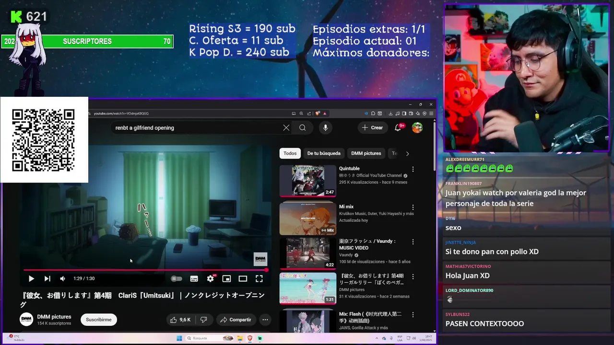Click the browser address bar URL
This screenshot has height=345, width=614.
point(121,114)
